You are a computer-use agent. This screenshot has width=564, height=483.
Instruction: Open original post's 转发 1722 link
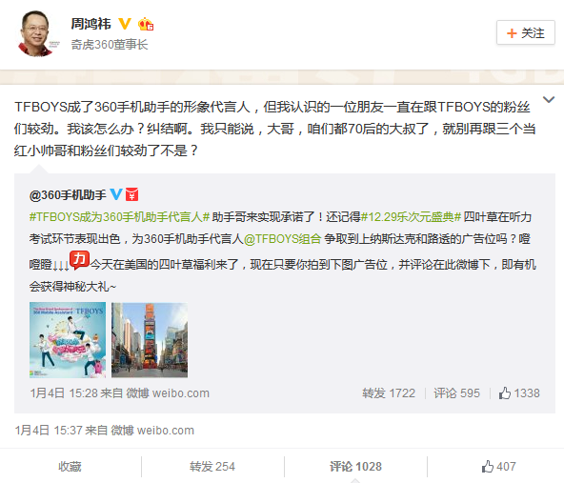[389, 393]
